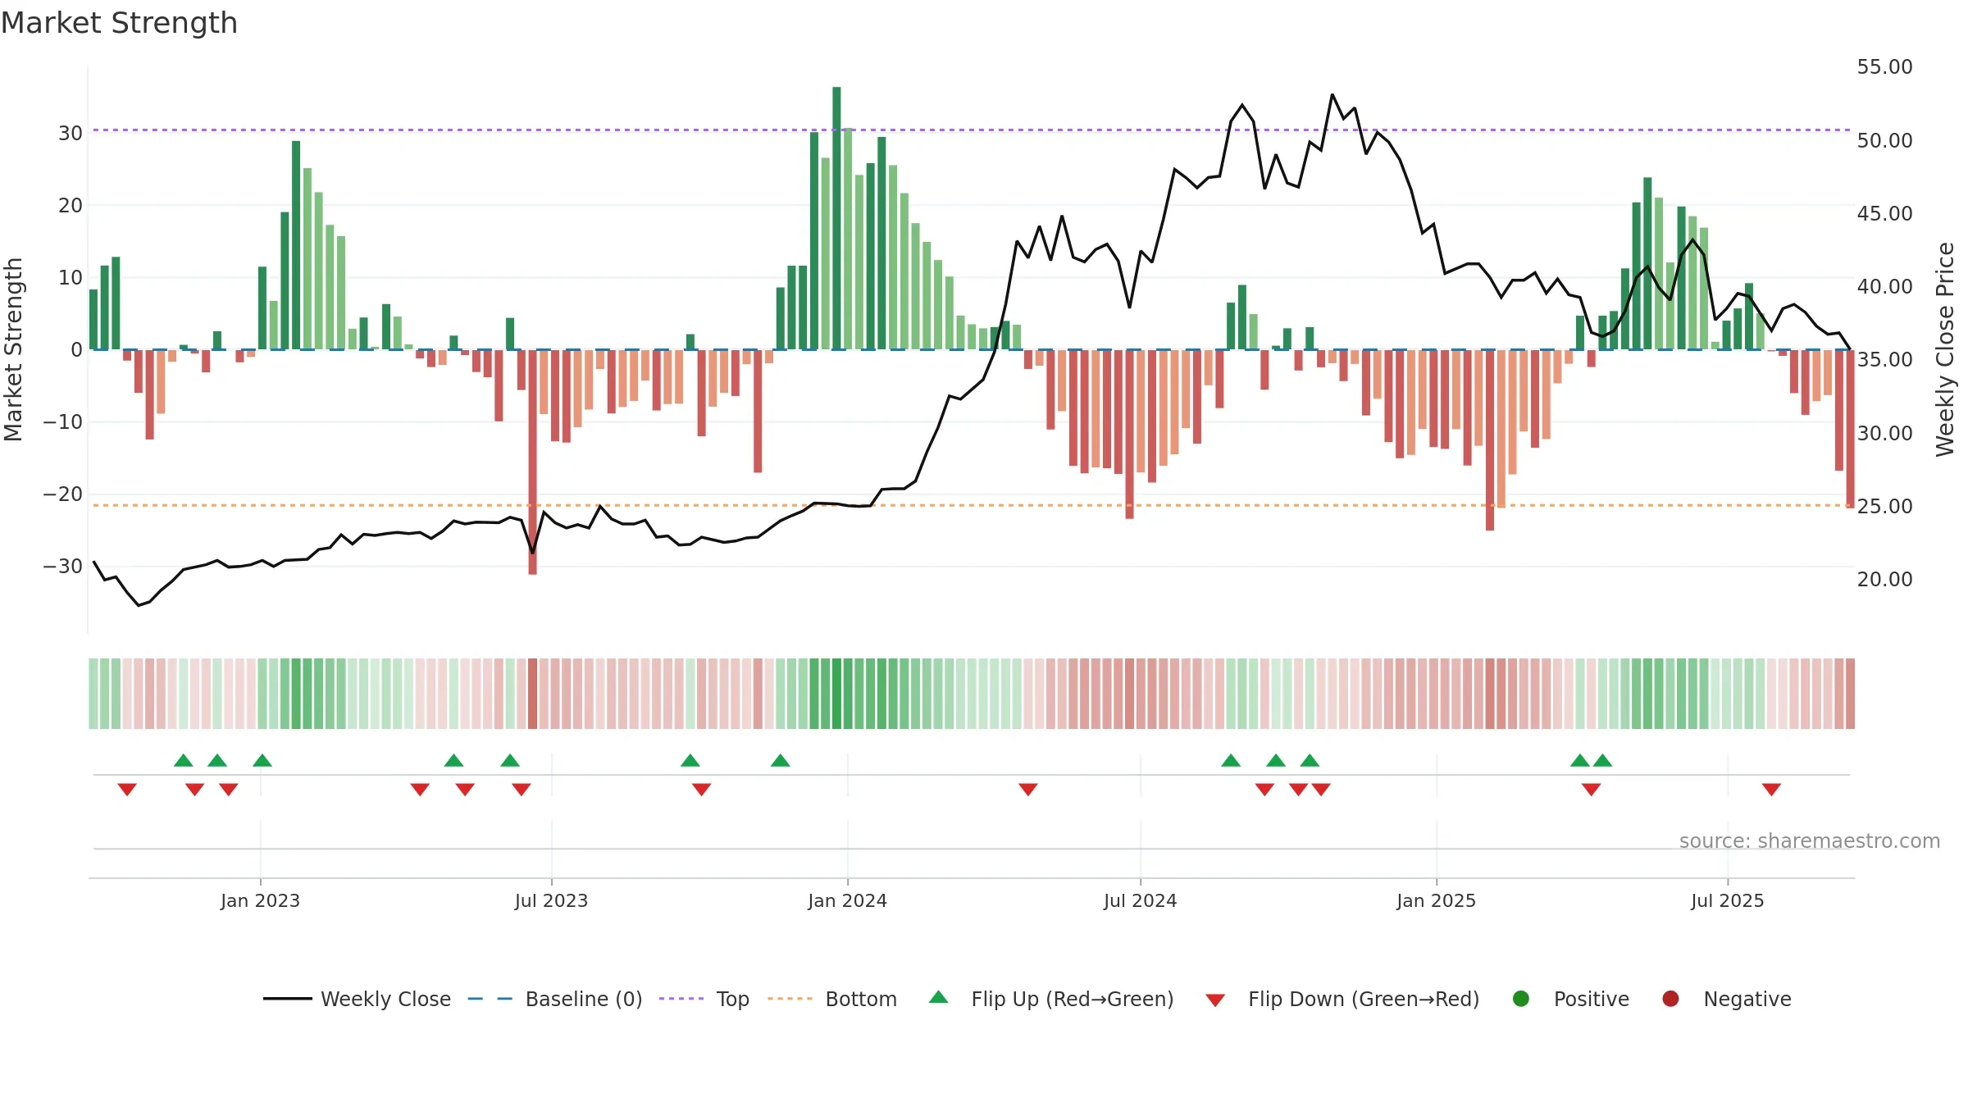Toggle the Flip Down (Green→Red) legend entry
1968x1107 pixels.
(x=1342, y=999)
